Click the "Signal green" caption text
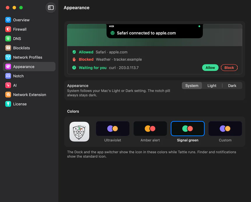Viewport: 251px width, 202px height. 188,140
